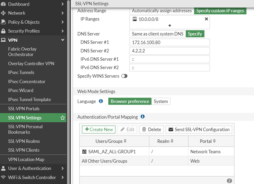The width and height of the screenshot is (254, 184).
Task: Go to IPsec Tunnels
Action: click(x=21, y=72)
